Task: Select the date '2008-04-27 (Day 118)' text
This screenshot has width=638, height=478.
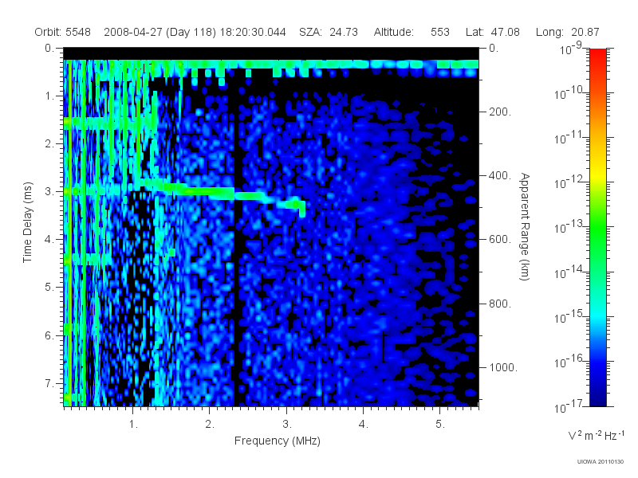Action: pyautogui.click(x=159, y=32)
